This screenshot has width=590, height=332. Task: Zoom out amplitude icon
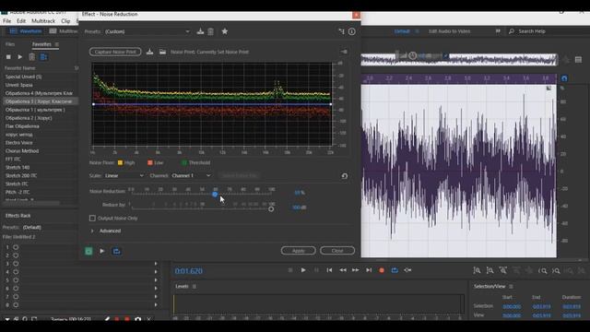point(490,270)
